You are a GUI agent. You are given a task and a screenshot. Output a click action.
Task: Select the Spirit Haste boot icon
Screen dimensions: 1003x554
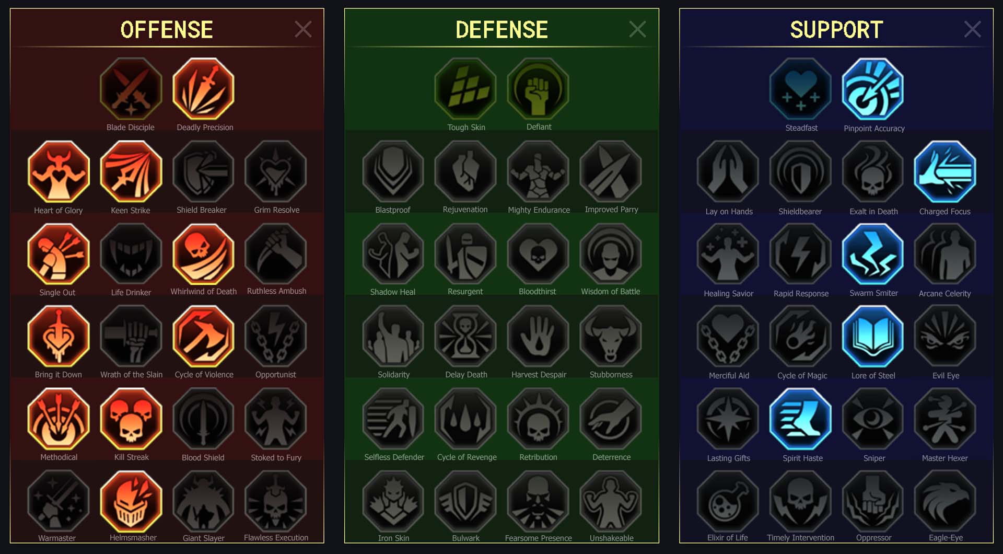tap(800, 419)
